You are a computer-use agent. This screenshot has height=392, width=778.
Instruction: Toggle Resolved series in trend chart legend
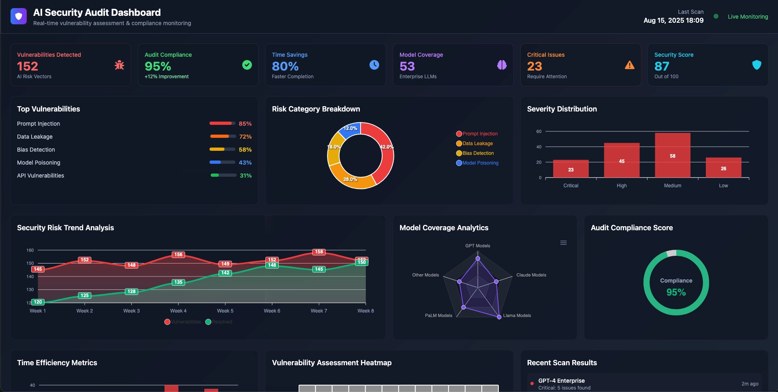(x=218, y=321)
